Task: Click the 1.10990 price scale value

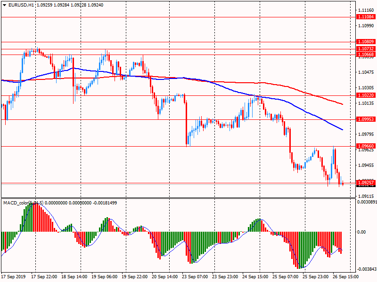Action: 366,26
